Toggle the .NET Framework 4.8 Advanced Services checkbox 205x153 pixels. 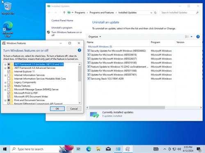pyautogui.click(x=9, y=68)
